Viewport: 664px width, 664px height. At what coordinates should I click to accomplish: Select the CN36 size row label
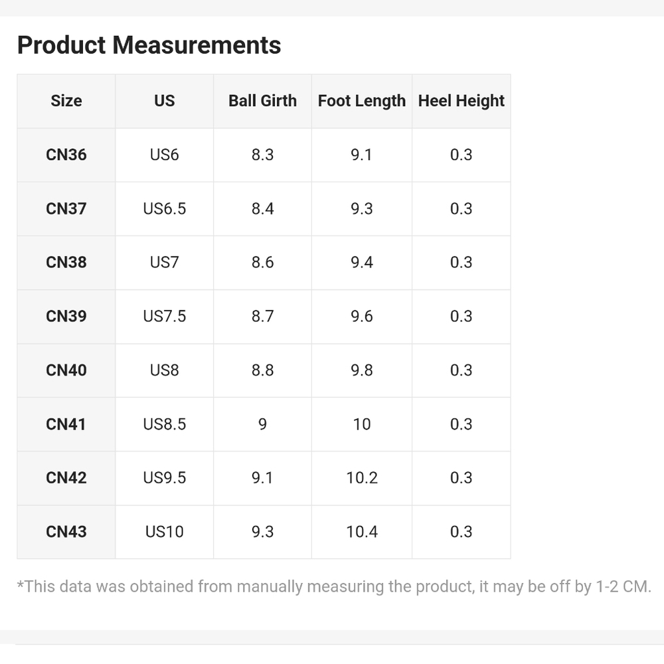[66, 155]
